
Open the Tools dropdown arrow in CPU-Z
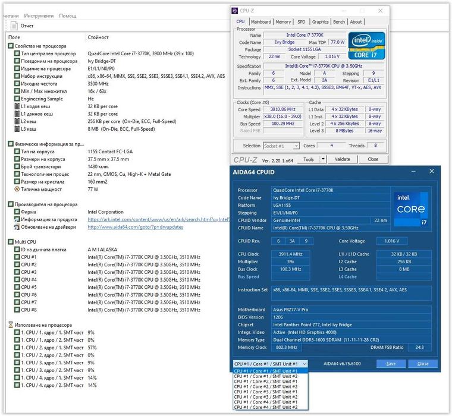[x=323, y=159]
